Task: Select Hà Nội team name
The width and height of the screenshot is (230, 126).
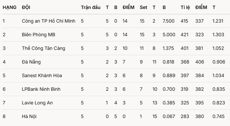Action: pyautogui.click(x=29, y=116)
